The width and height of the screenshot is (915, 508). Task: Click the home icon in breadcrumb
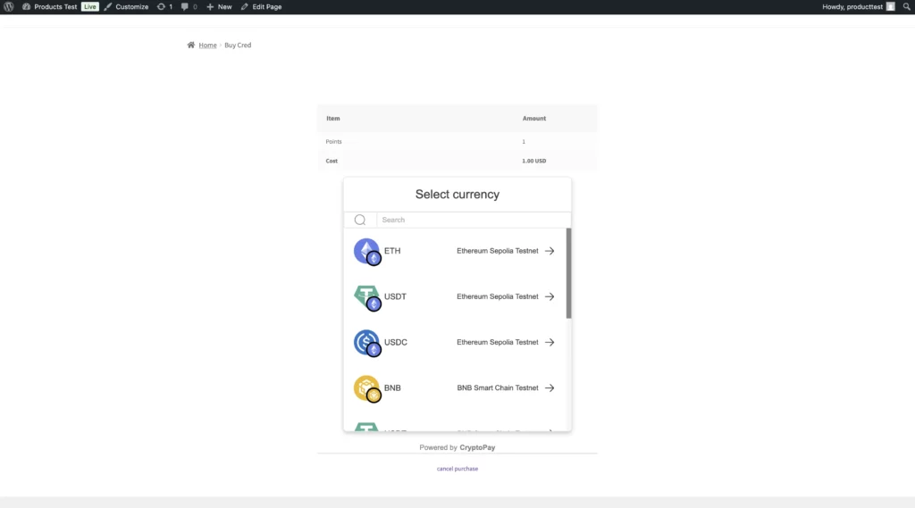[x=191, y=45]
